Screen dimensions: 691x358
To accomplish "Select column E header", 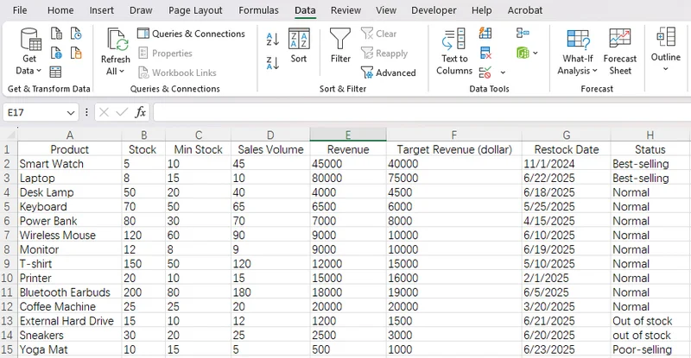I will point(348,135).
